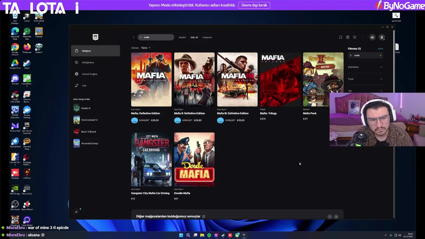Screen dimensions: 425x239
Task: Open Docker Desktop shortcut
Action: pos(27,112)
